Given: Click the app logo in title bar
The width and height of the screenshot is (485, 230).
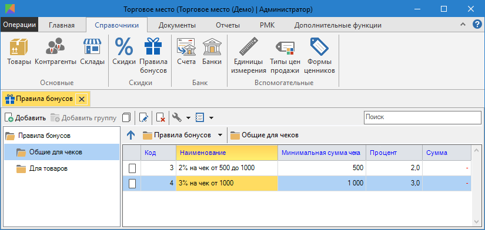Looking at the screenshot, I should (10, 9).
